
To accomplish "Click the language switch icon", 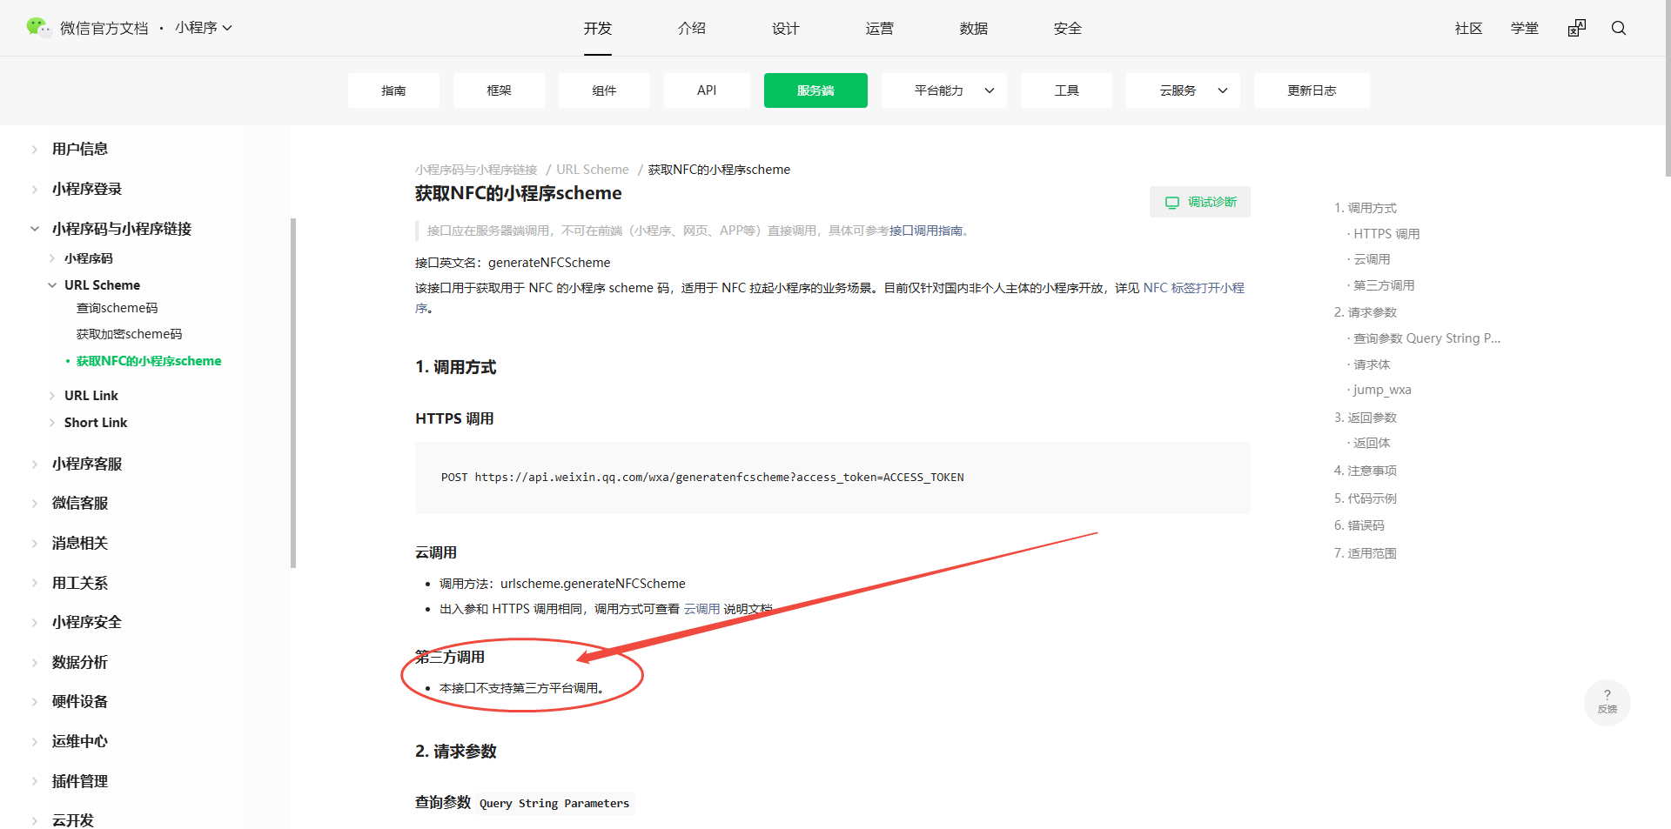I will 1577,28.
